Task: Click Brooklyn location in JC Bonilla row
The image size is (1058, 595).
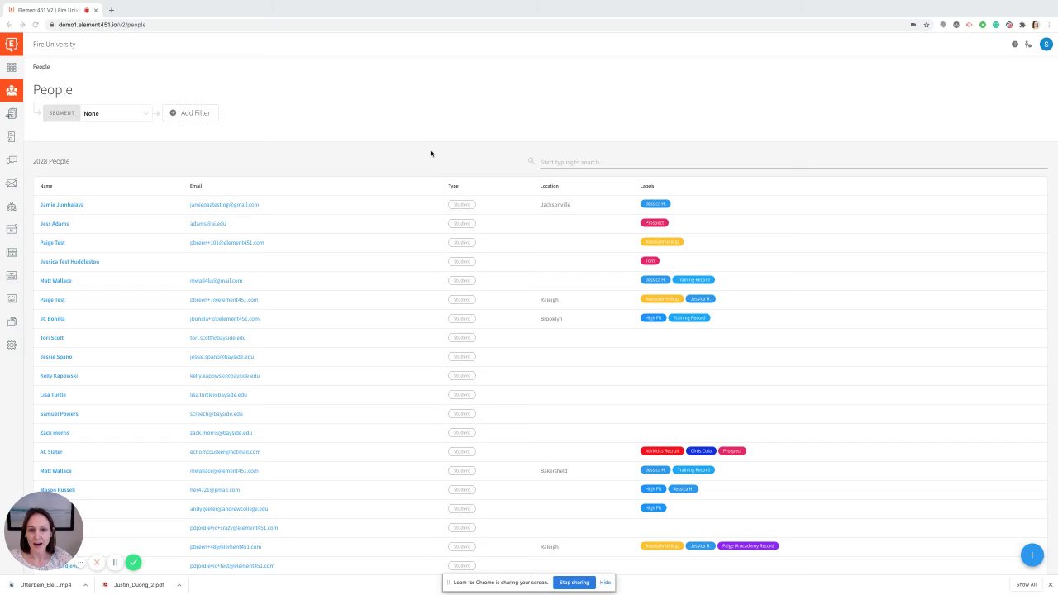Action: [551, 319]
